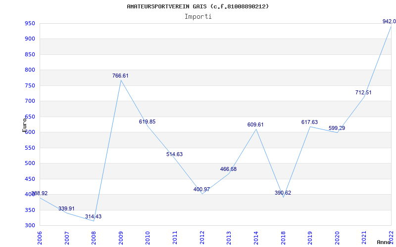Screen dimensions: 396x247
Task: Click the 2012 x-axis label
Action: (x=202, y=238)
